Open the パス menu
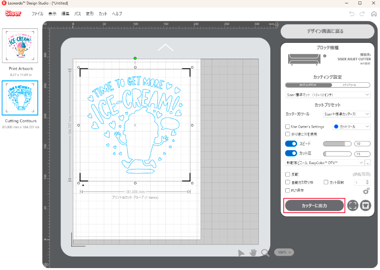Screen dimensions: 380x270 point(77,14)
